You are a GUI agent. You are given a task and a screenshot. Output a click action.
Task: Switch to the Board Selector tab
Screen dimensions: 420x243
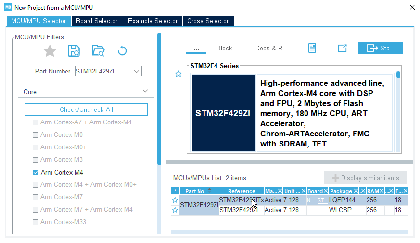(97, 21)
